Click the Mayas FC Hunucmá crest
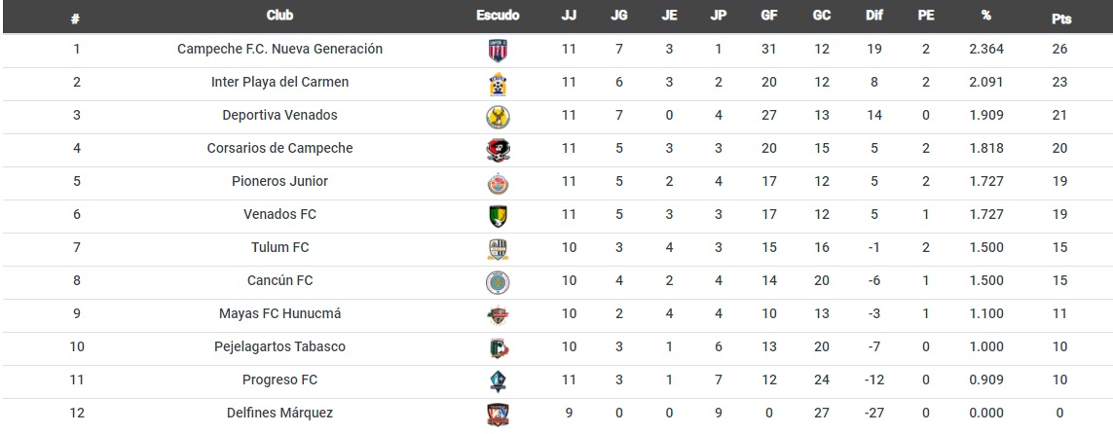This screenshot has height=434, width=1113. pyautogui.click(x=498, y=315)
